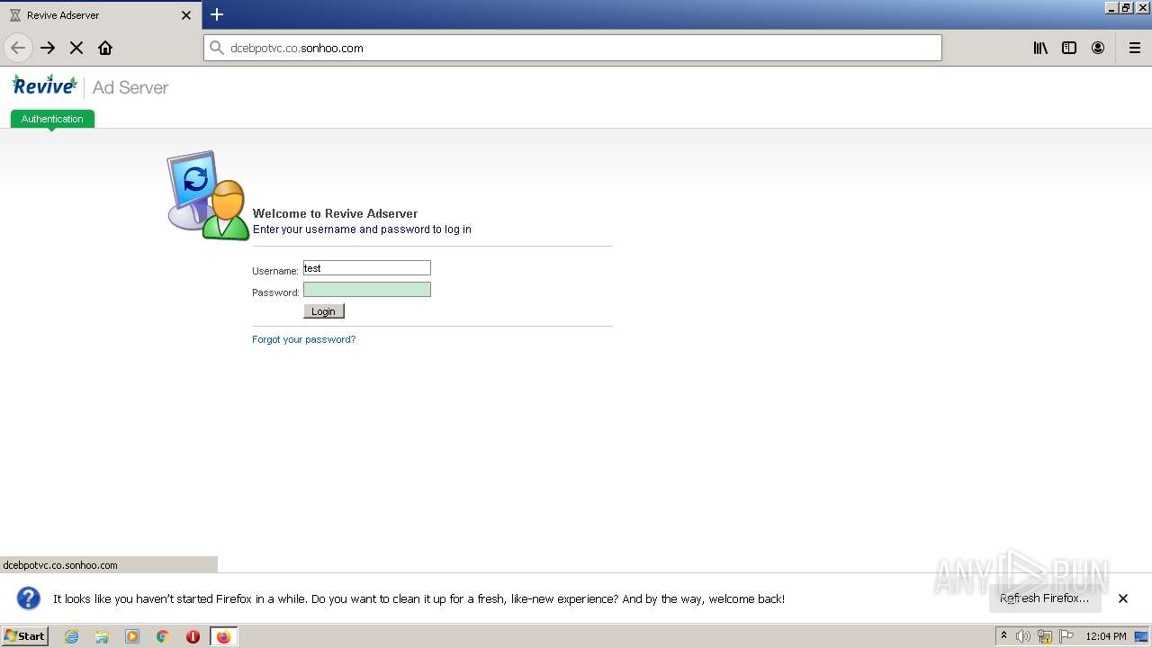Restore down the Firefox window
Viewport: 1152px width, 648px height.
pyautogui.click(x=1126, y=7)
